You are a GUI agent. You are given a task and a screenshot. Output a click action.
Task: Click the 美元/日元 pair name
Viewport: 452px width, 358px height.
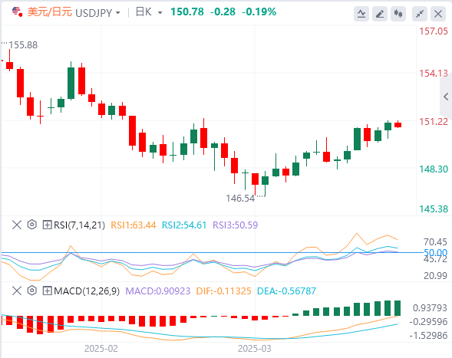50,12
